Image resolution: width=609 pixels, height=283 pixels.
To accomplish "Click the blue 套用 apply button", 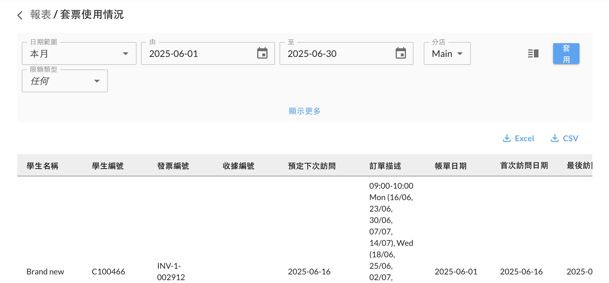I will (x=566, y=53).
